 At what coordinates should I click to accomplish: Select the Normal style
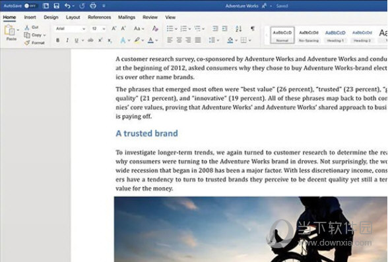[282, 36]
